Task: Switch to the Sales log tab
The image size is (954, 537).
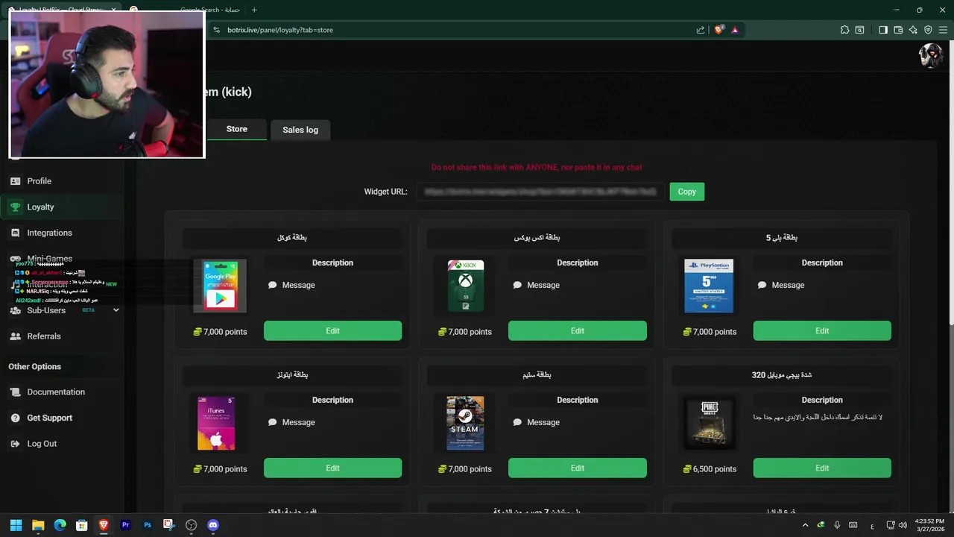Action: click(300, 130)
